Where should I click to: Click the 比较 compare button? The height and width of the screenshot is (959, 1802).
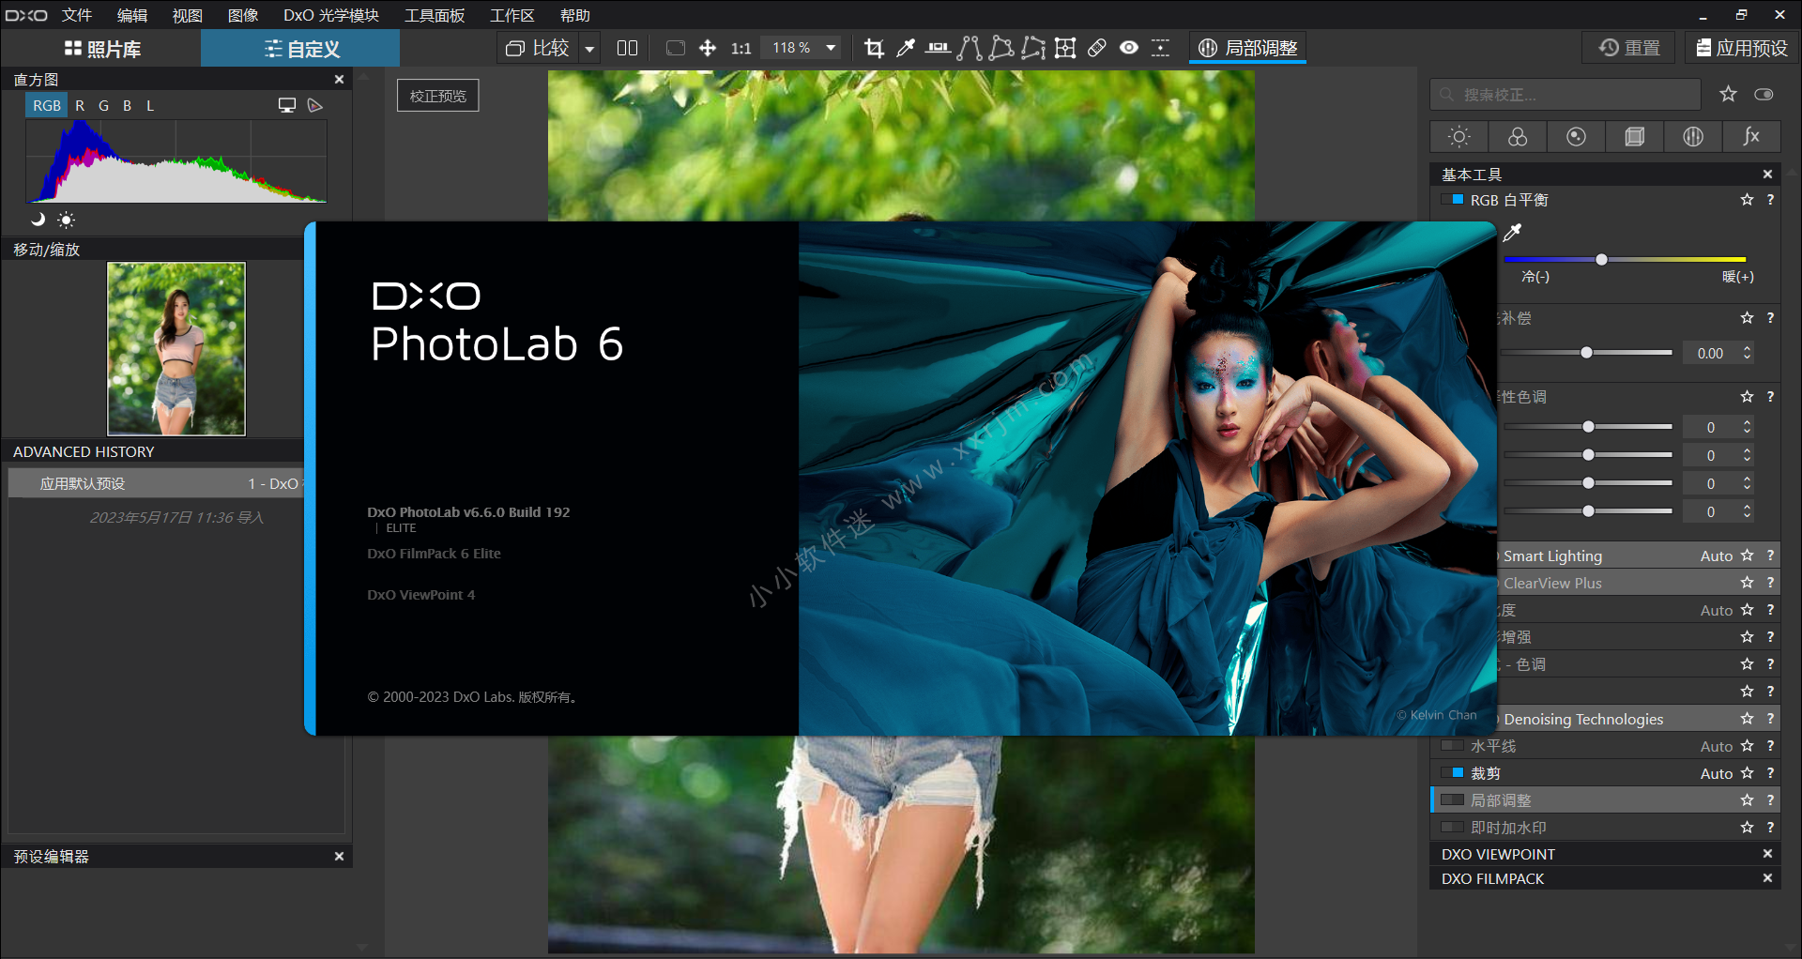click(x=538, y=48)
